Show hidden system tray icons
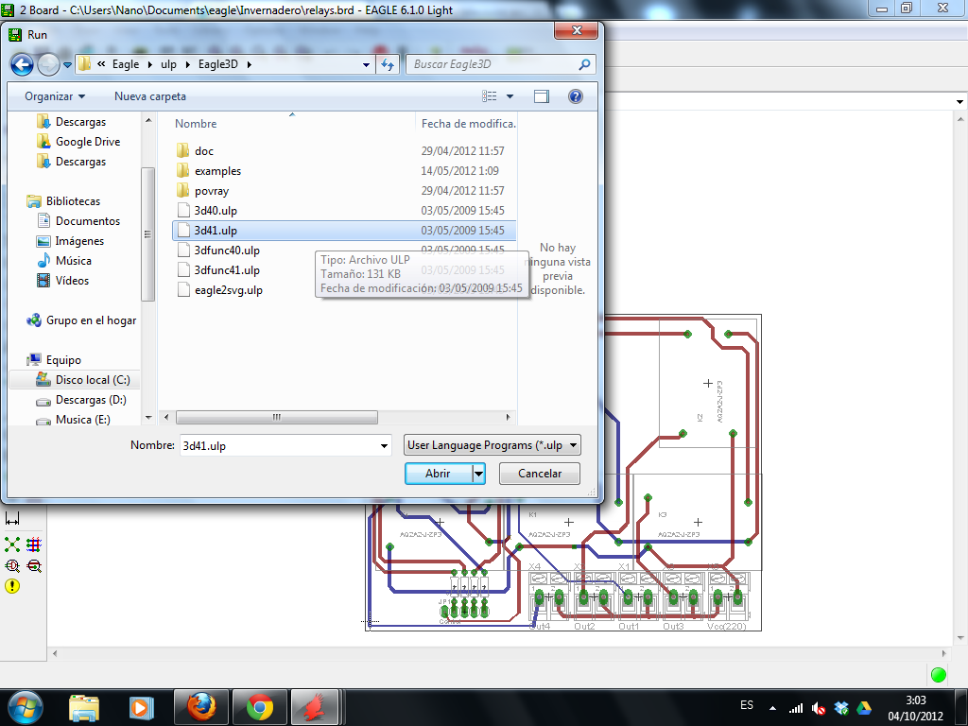Image resolution: width=968 pixels, height=726 pixels. click(772, 708)
